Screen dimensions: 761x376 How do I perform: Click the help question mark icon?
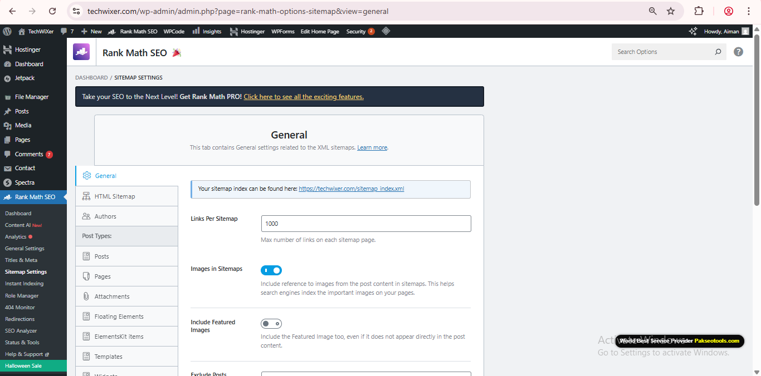tap(738, 52)
